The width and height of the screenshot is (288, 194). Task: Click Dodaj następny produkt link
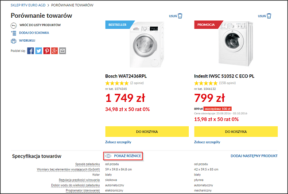click(254, 156)
